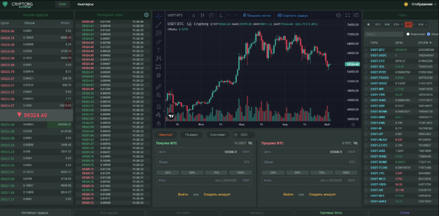439x216 pixels.
Task: Open the Сетка tab
Action: click(x=404, y=213)
